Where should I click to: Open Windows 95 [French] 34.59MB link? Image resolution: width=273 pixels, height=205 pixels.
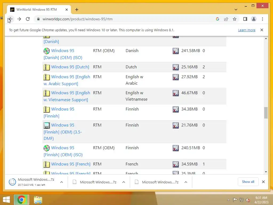[x=71, y=164]
